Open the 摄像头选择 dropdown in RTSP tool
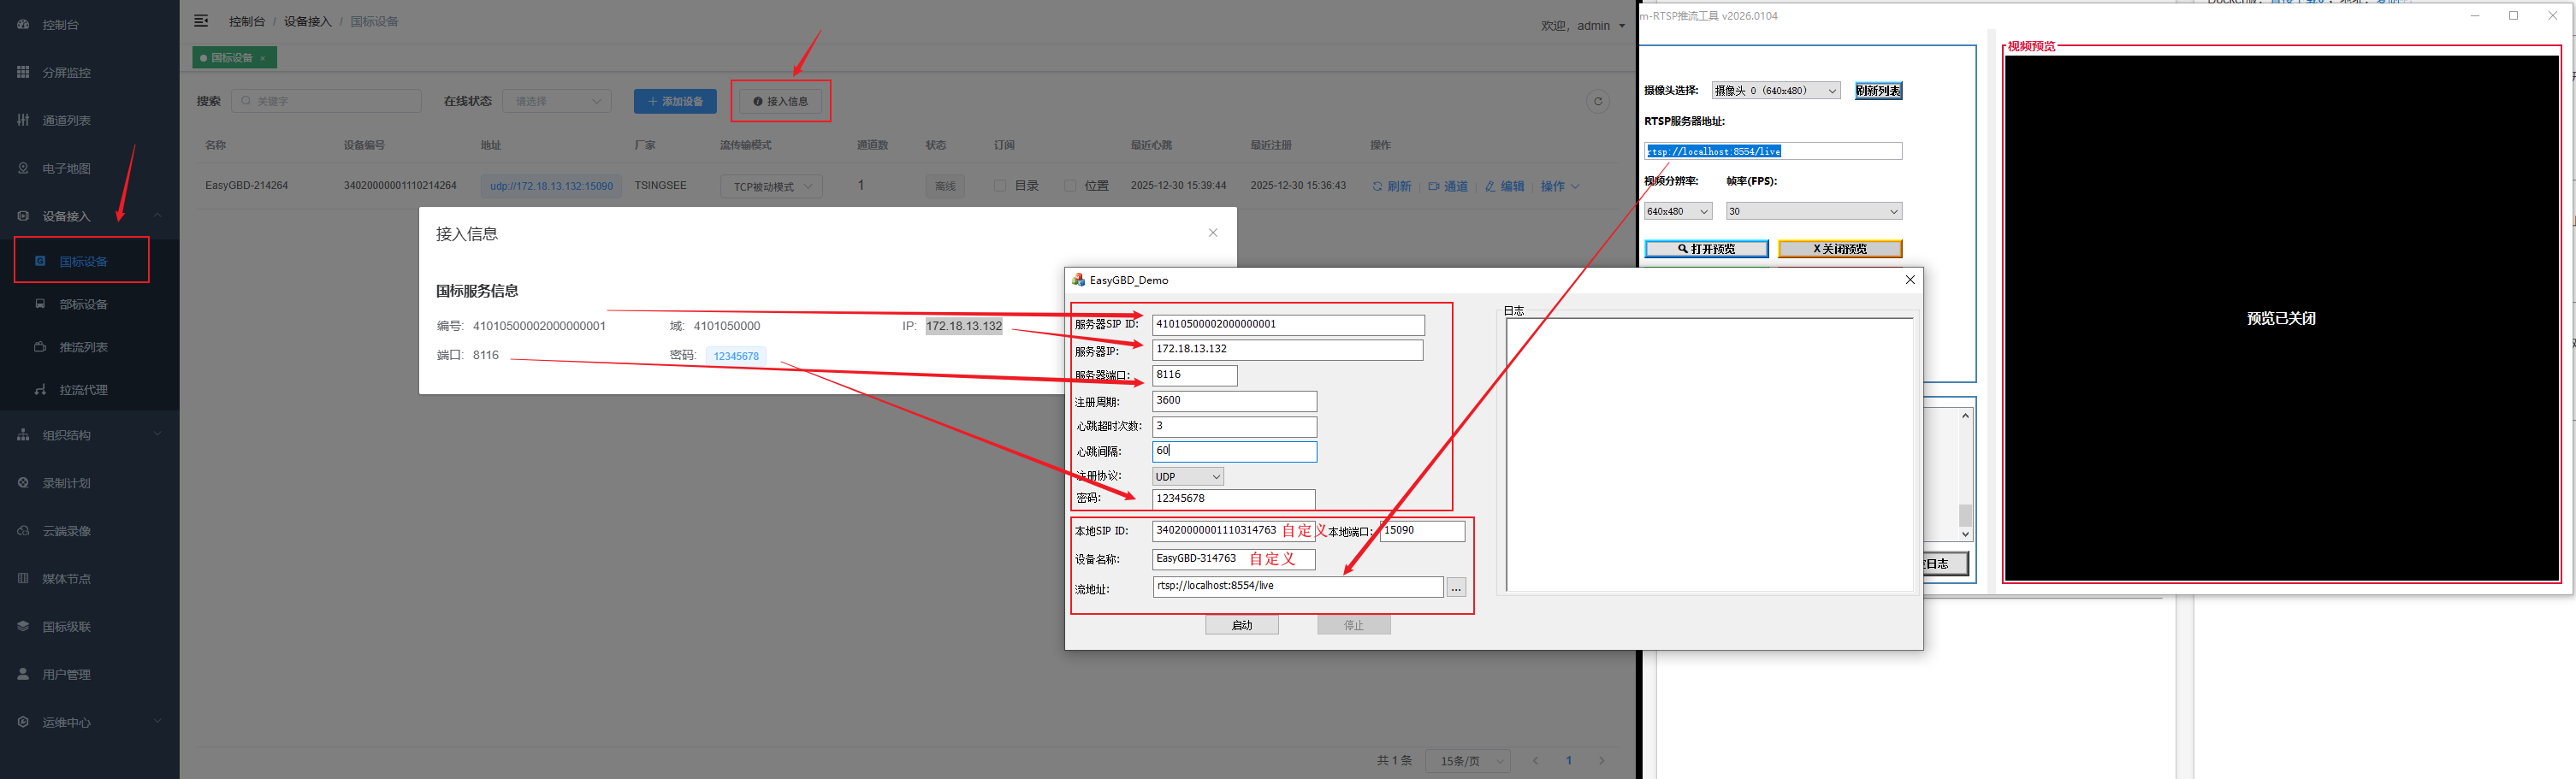 [1776, 91]
